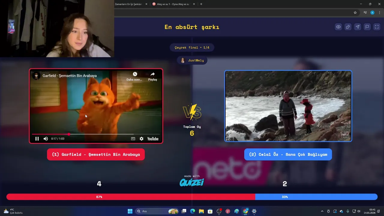
Task: Click the JustMely user chip
Action: click(x=192, y=60)
